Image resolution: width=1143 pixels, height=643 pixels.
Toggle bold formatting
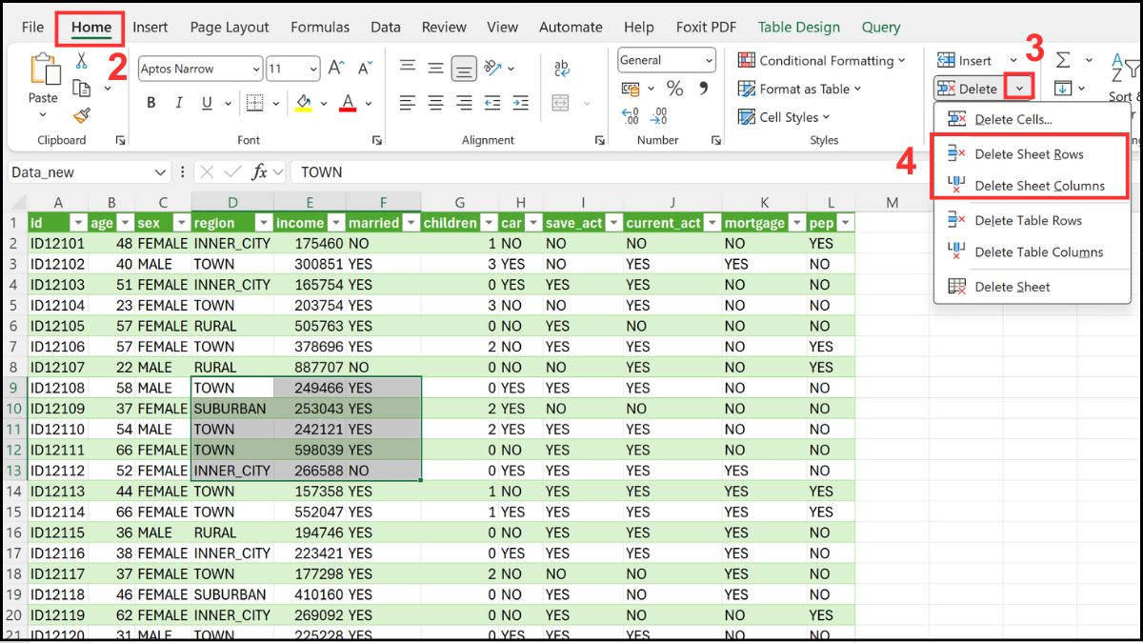coord(151,102)
